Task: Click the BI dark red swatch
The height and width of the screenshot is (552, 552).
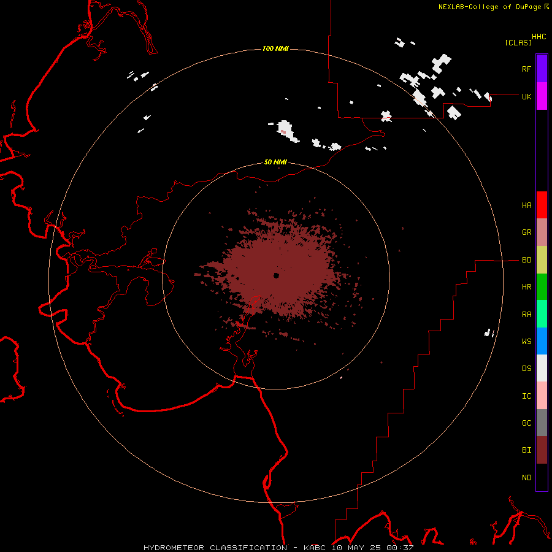Action: point(542,450)
